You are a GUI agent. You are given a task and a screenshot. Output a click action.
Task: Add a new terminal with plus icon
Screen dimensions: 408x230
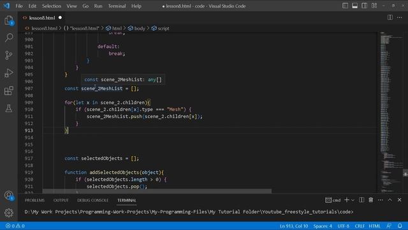pos(347,200)
